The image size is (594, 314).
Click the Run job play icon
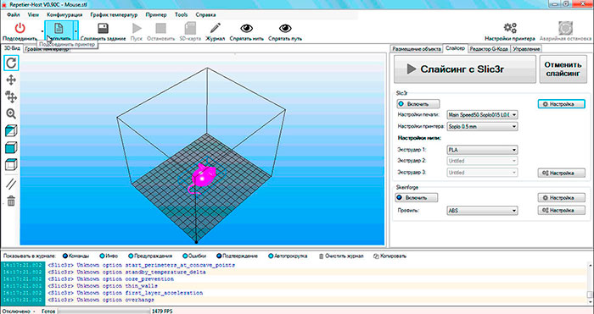coord(137,28)
